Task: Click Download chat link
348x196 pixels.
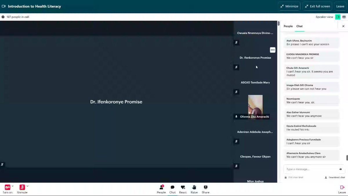Action: pyautogui.click(x=335, y=177)
